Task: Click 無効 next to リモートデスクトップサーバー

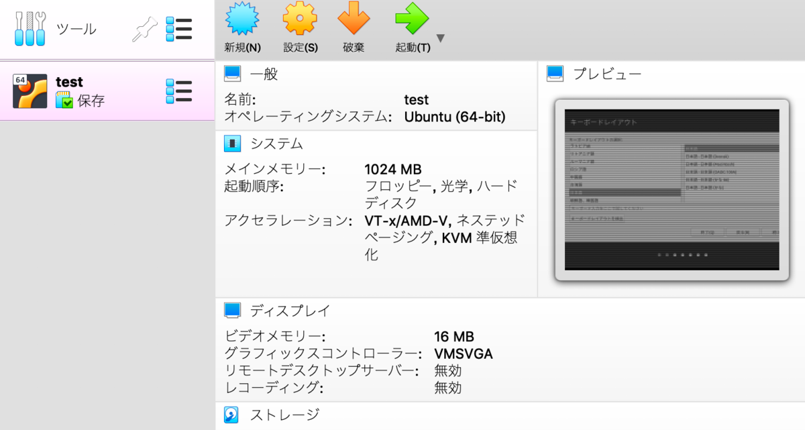Action: coord(448,370)
